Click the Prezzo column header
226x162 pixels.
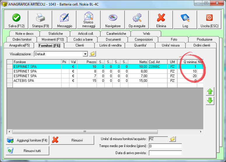coord(87,62)
